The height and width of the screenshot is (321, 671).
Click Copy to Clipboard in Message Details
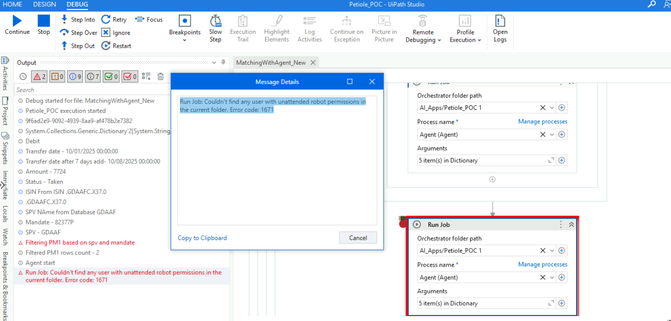point(202,238)
